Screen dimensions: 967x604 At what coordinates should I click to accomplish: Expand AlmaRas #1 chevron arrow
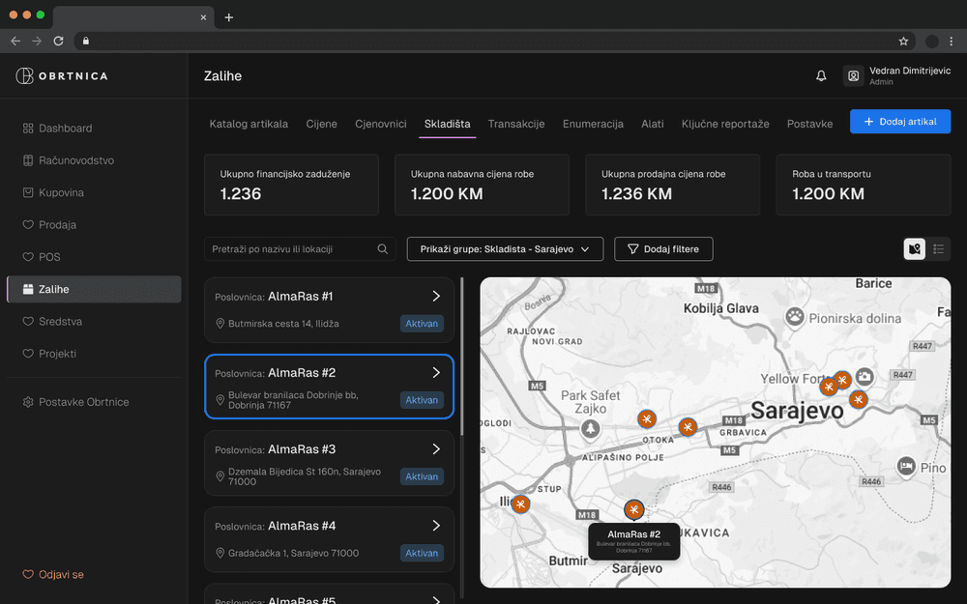tap(436, 296)
